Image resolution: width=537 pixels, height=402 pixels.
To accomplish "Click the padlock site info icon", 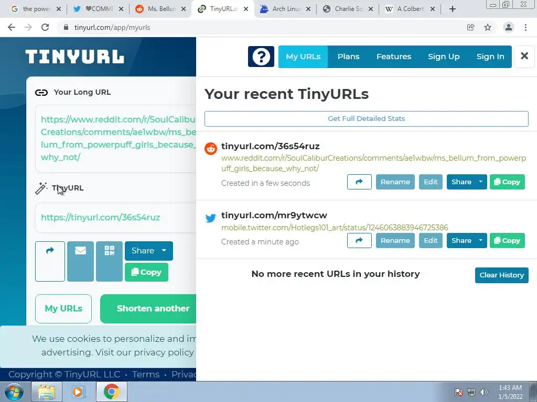I will 66,27.
